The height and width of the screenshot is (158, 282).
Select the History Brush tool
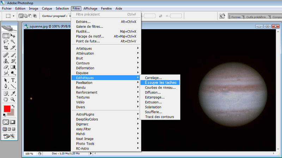click(13, 61)
